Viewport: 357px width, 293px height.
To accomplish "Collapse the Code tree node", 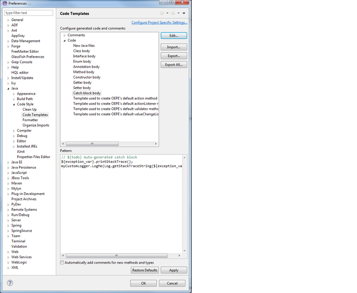I will pyautogui.click(x=65, y=41).
